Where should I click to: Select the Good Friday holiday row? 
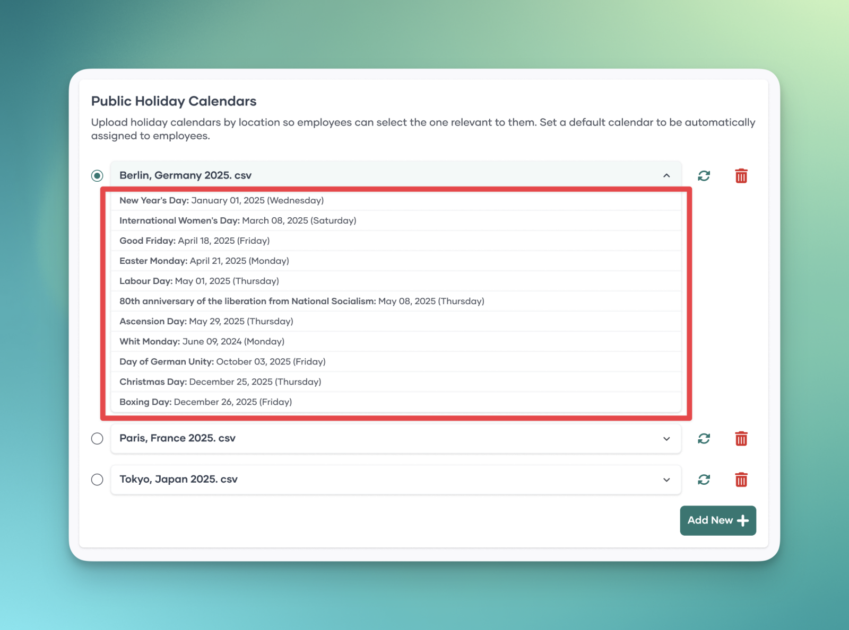point(194,241)
